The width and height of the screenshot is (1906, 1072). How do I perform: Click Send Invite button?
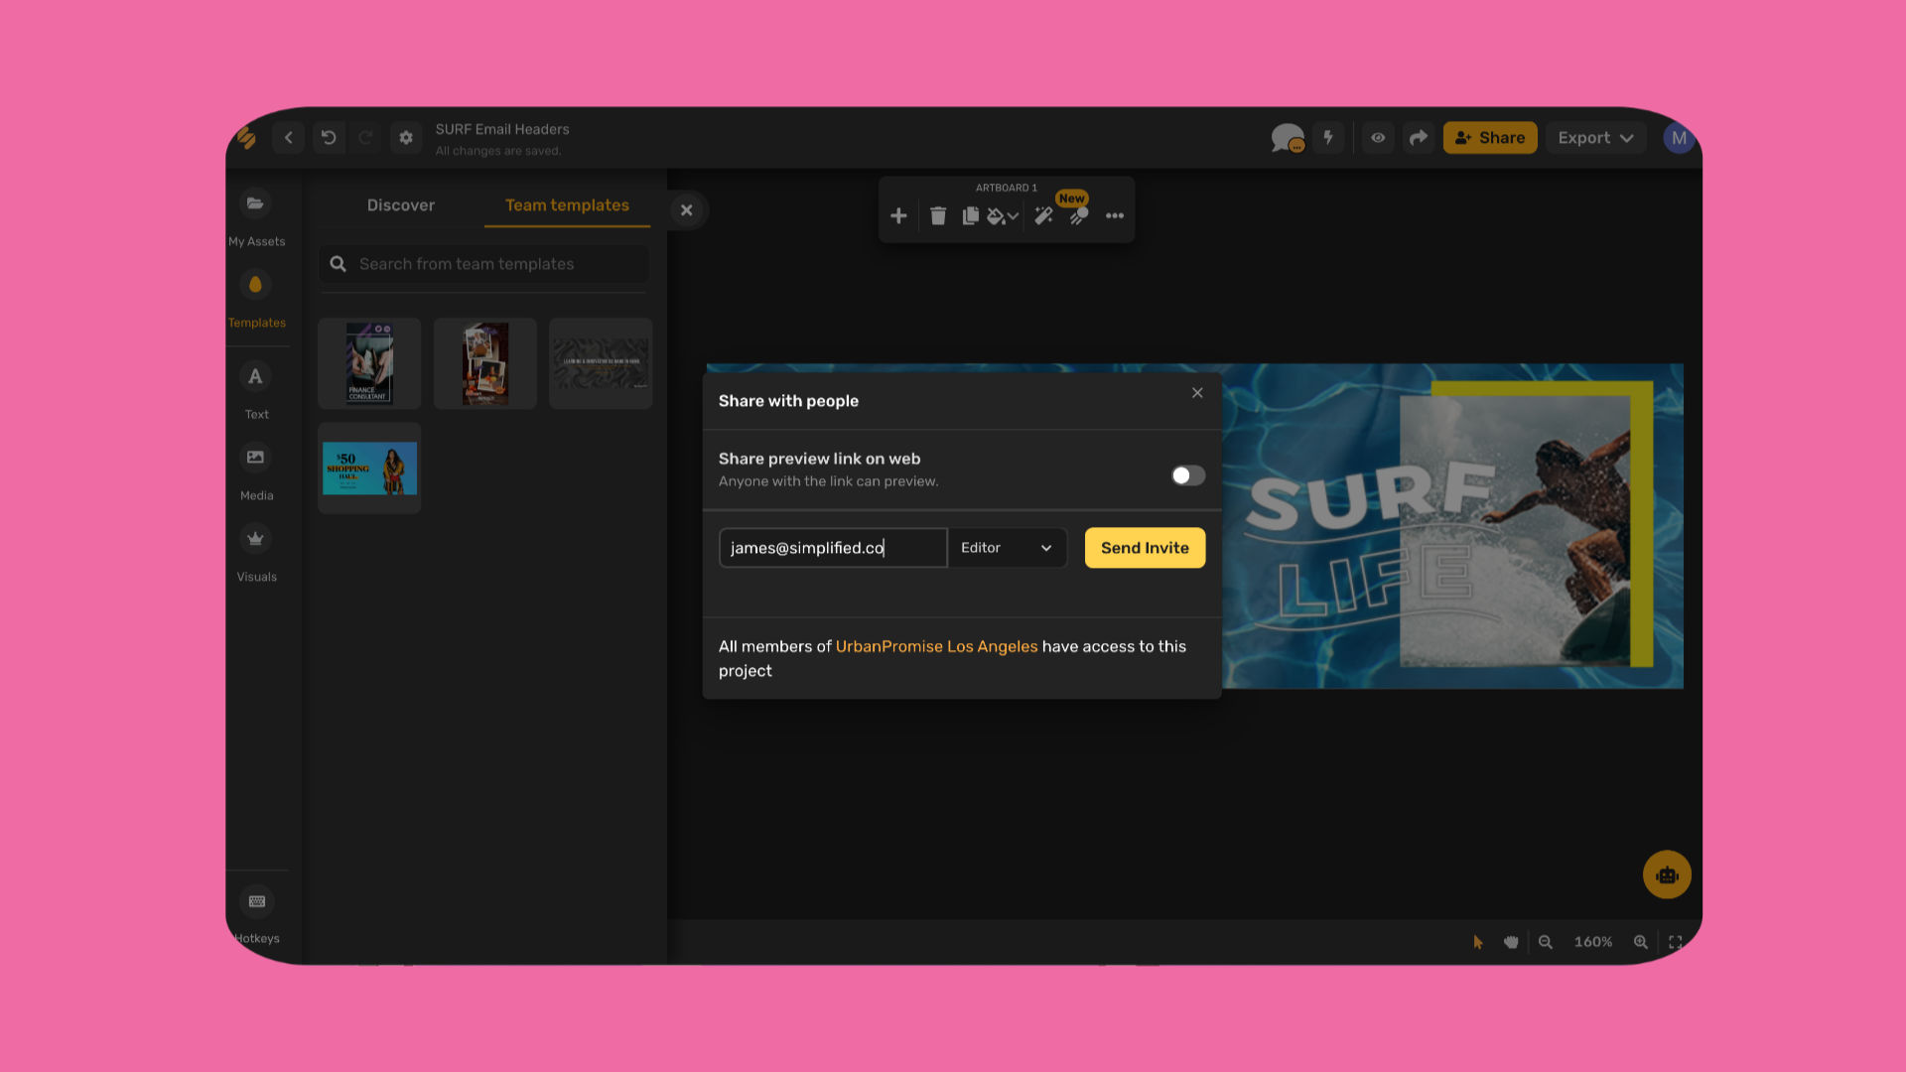1145,546
